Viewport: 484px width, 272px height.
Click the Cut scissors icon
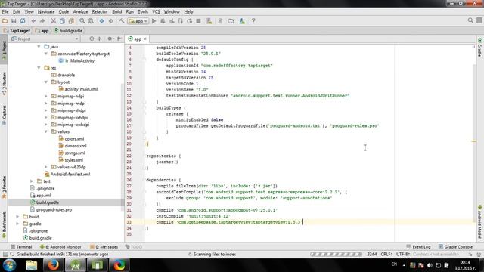53,21
